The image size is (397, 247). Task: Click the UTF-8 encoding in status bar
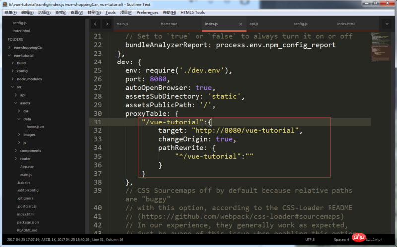pyautogui.click(x=310, y=239)
